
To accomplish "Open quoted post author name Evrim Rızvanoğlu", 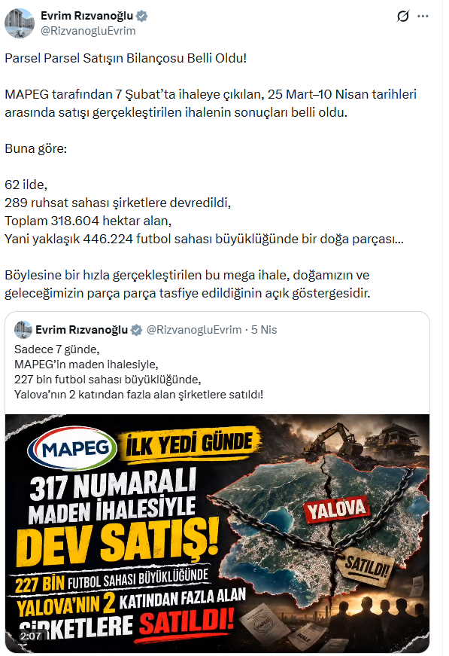I will pos(81,330).
